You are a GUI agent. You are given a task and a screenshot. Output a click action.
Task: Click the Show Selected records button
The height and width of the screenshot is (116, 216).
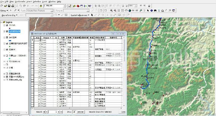[x=81, y=112]
